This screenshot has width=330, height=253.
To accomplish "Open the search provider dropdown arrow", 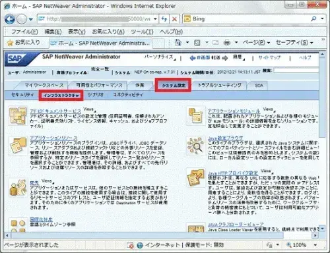I will pos(322,19).
